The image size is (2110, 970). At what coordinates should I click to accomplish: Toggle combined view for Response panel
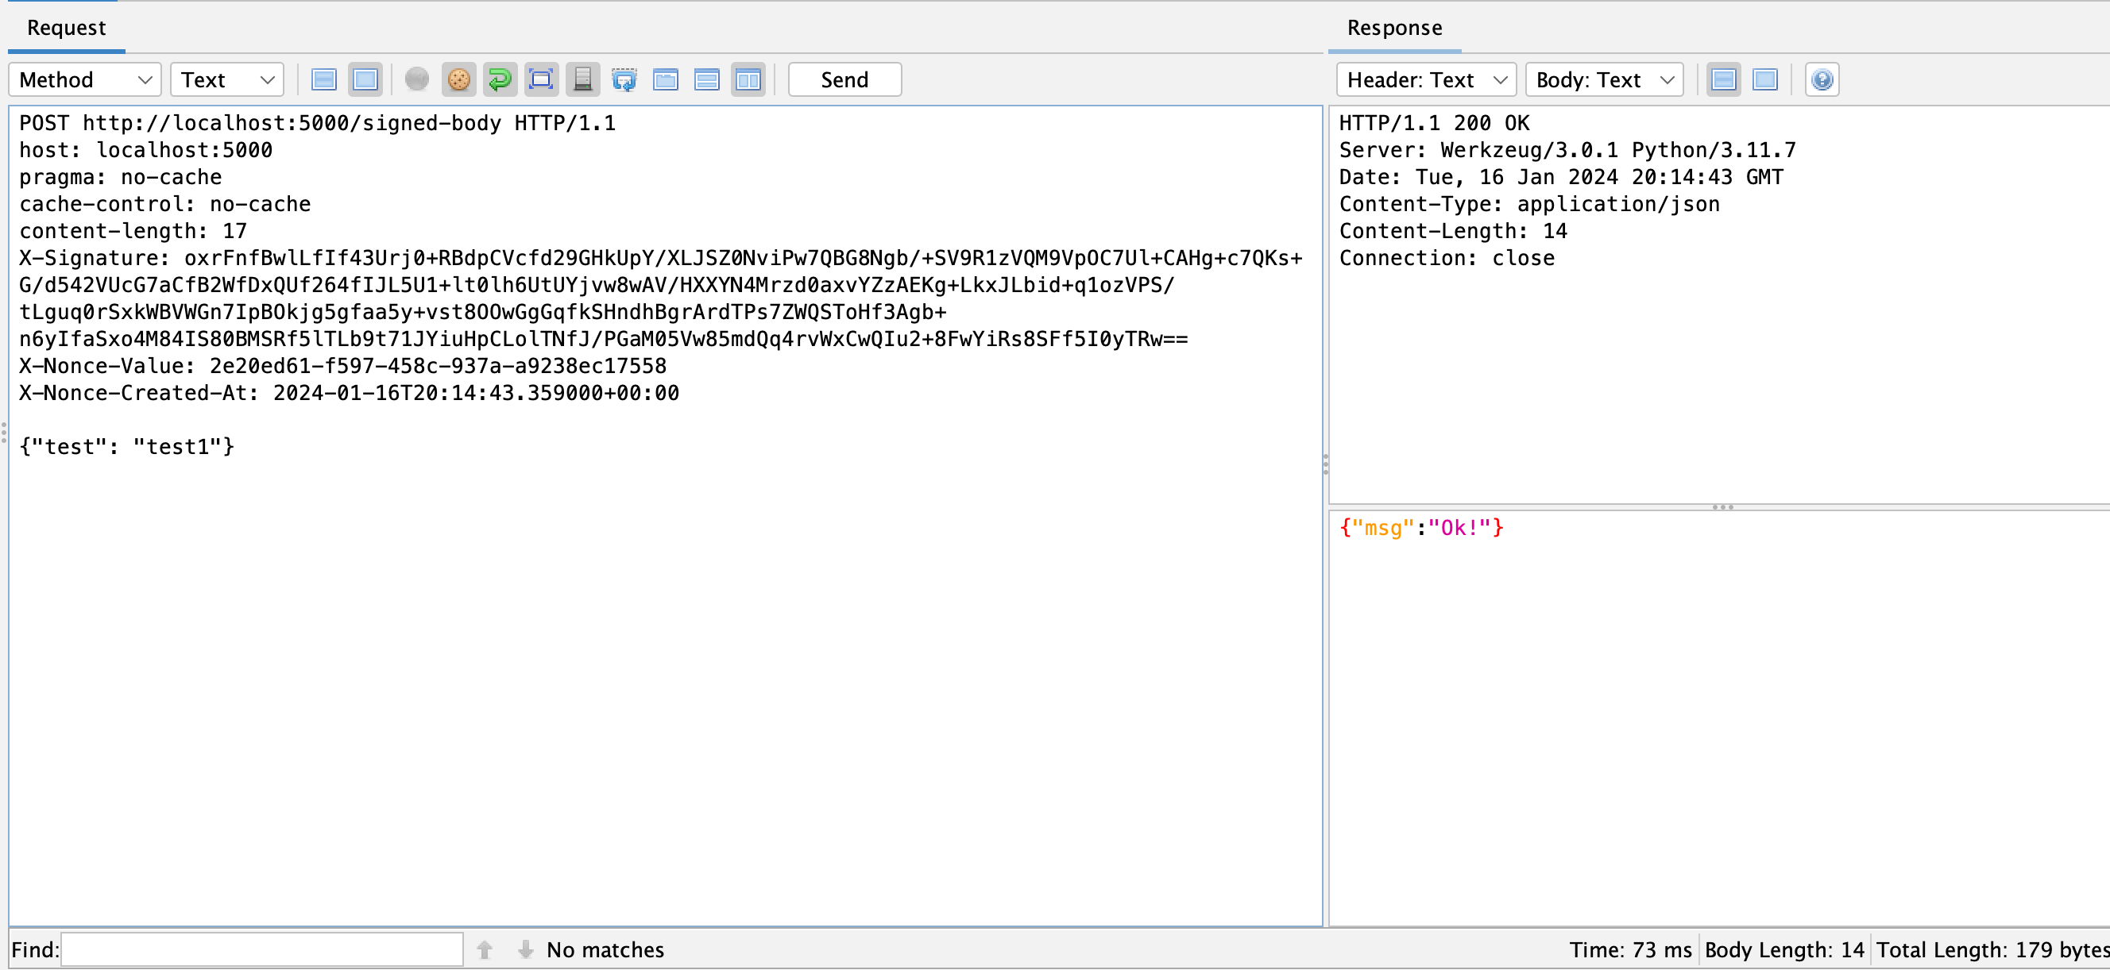pos(1764,79)
